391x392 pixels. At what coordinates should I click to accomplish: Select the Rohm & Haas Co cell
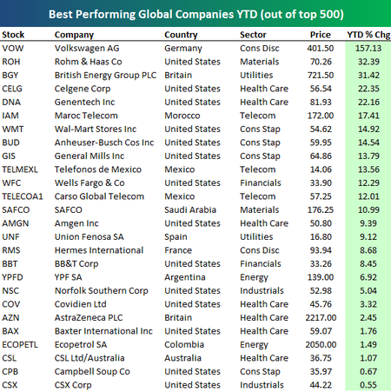[89, 62]
